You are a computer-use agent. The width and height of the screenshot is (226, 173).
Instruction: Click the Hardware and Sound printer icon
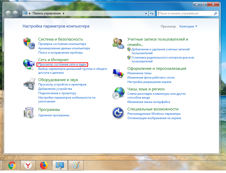pyautogui.click(x=29, y=84)
